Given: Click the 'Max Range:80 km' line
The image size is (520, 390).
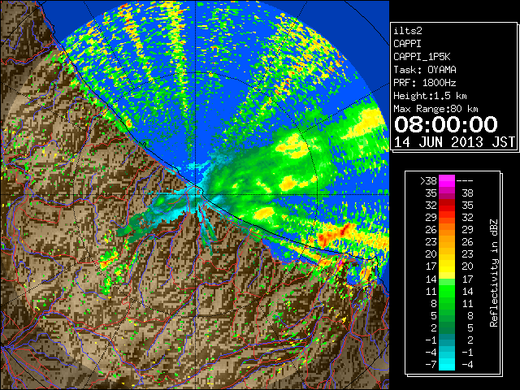Looking at the screenshot, I should tap(435, 109).
